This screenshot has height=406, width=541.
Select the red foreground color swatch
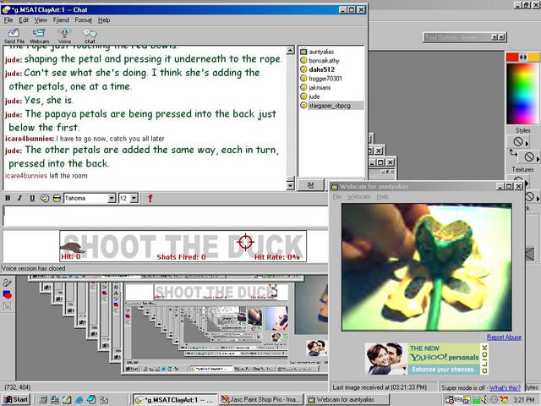512,58
